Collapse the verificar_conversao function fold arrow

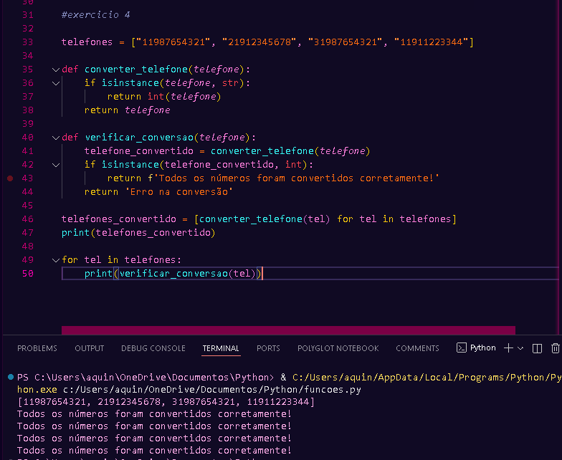56,138
